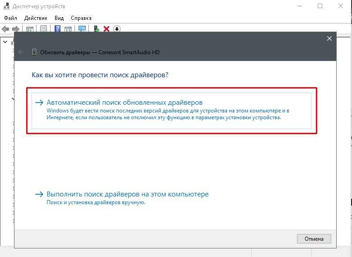This screenshot has height=257, width=352.
Task: Click the update driver icon with green arrow
Action: pos(97,28)
